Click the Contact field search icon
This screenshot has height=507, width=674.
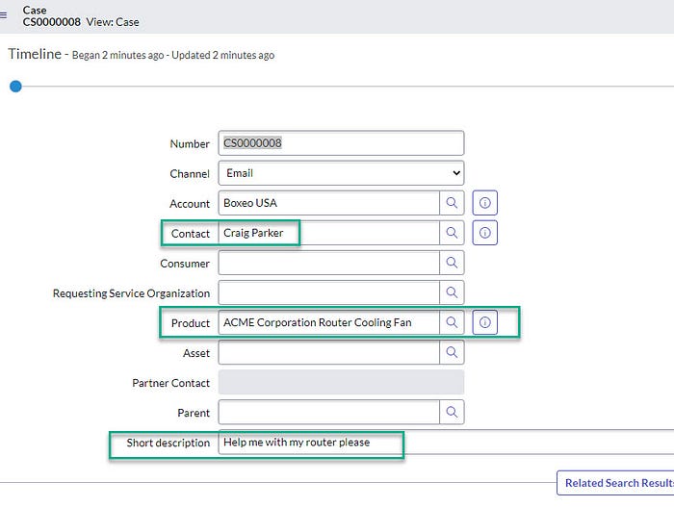tap(452, 233)
